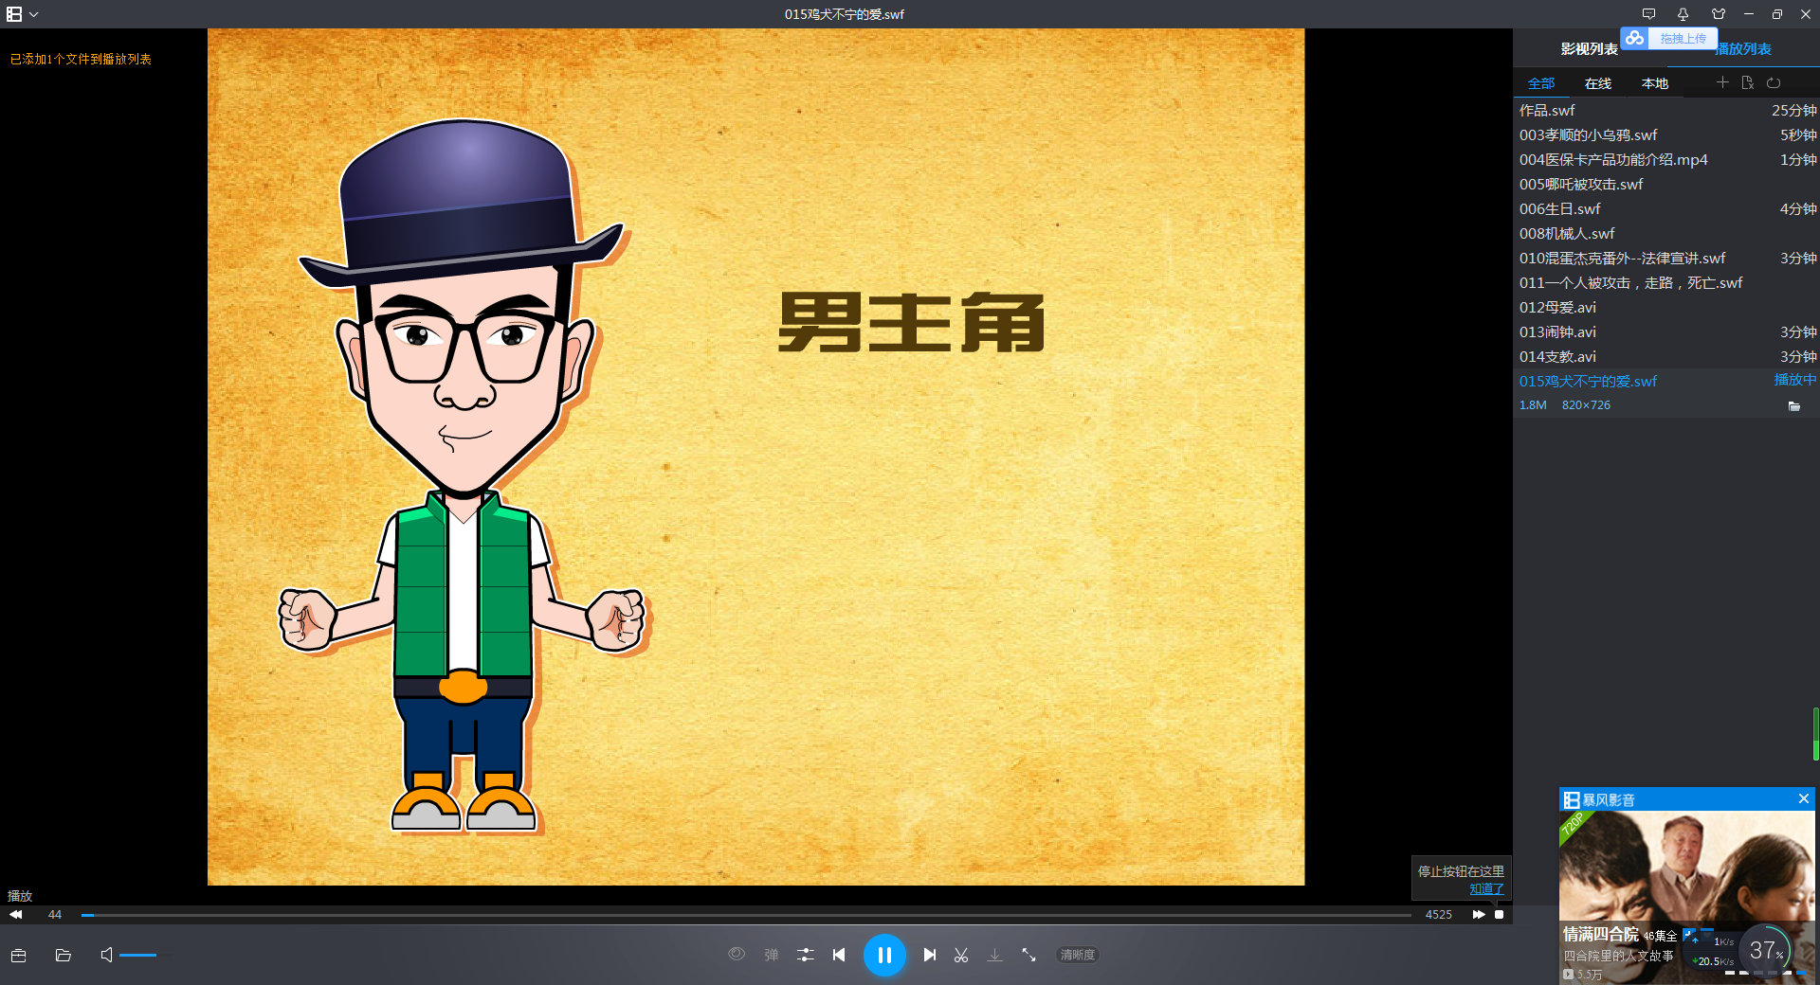
Task: Click the rewind double-arrow button
Action: click(15, 915)
